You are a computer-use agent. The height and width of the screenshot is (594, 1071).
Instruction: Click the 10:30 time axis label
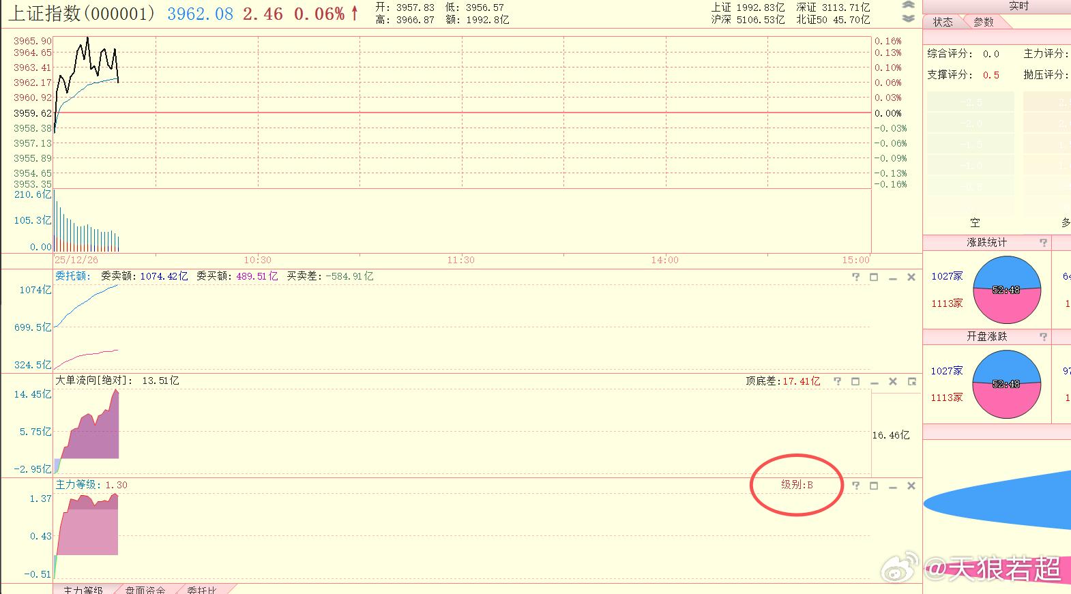(257, 260)
